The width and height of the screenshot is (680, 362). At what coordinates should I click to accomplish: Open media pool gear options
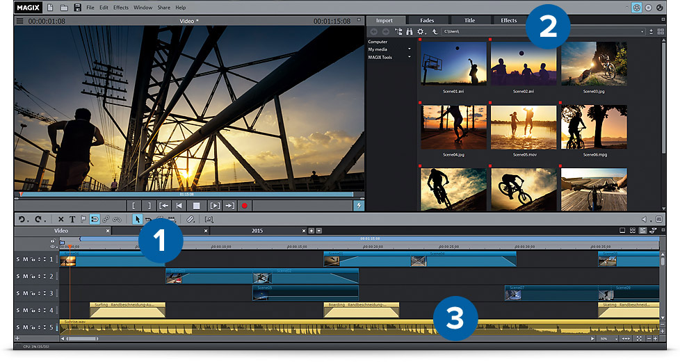(x=420, y=31)
